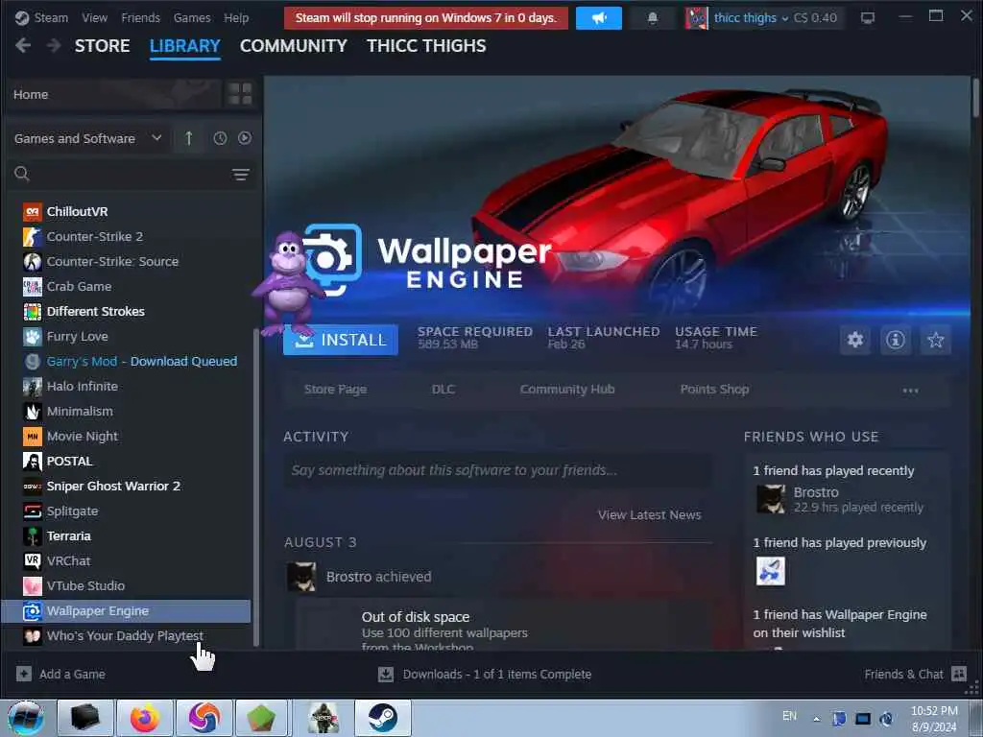Show Wallpaper Engine info icon
983x737 pixels.
(x=896, y=340)
